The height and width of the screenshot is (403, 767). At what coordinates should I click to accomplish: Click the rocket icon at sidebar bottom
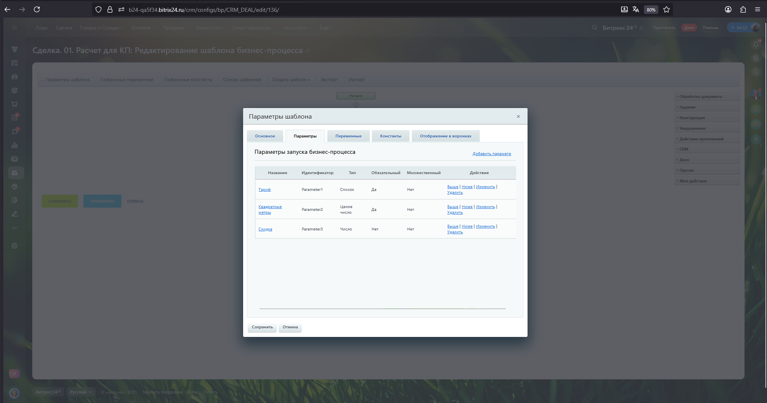click(14, 374)
